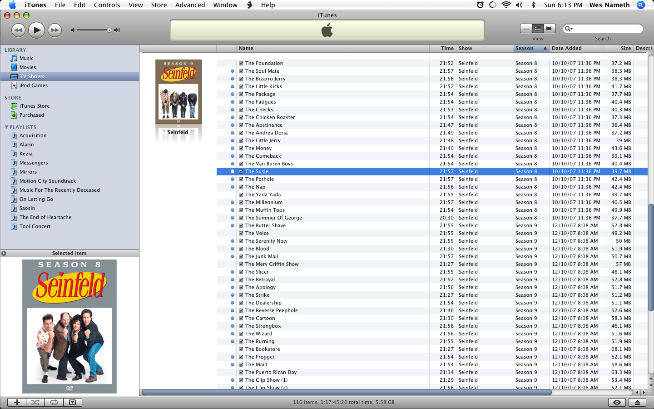Adjust the volume slider knob
654x409 pixels.
109,30
